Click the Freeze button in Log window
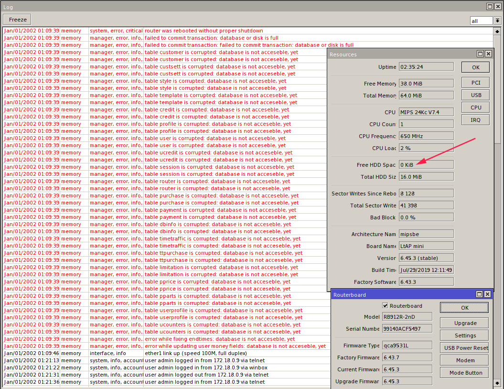 [17, 20]
